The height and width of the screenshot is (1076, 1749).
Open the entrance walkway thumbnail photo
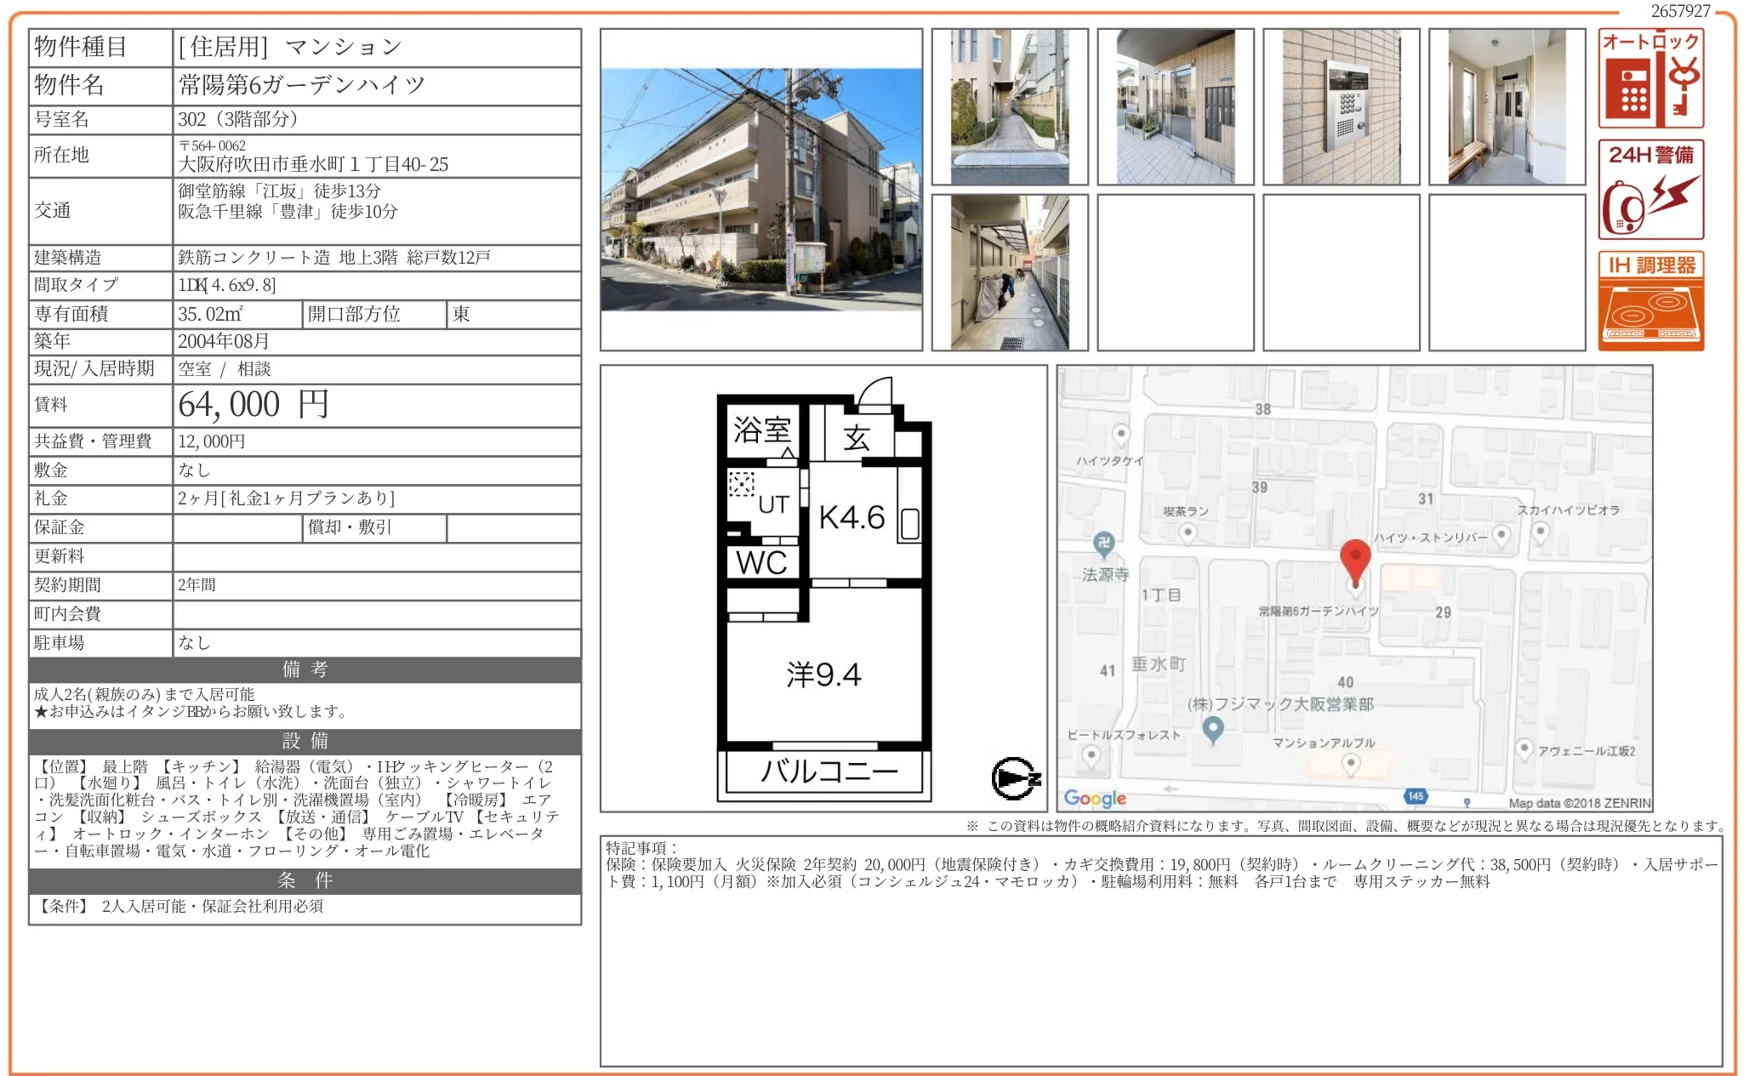[1009, 106]
